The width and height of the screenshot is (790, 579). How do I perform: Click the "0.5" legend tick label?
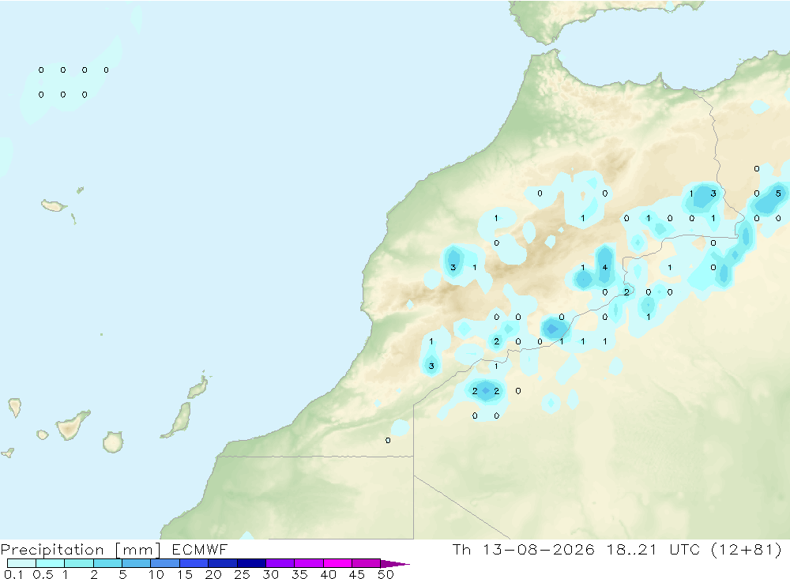(43, 574)
